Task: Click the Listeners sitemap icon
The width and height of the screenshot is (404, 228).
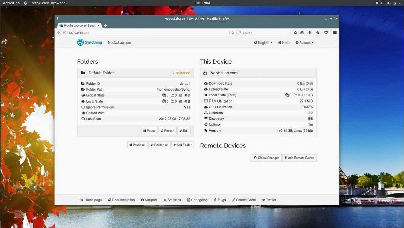Action: [x=206, y=113]
